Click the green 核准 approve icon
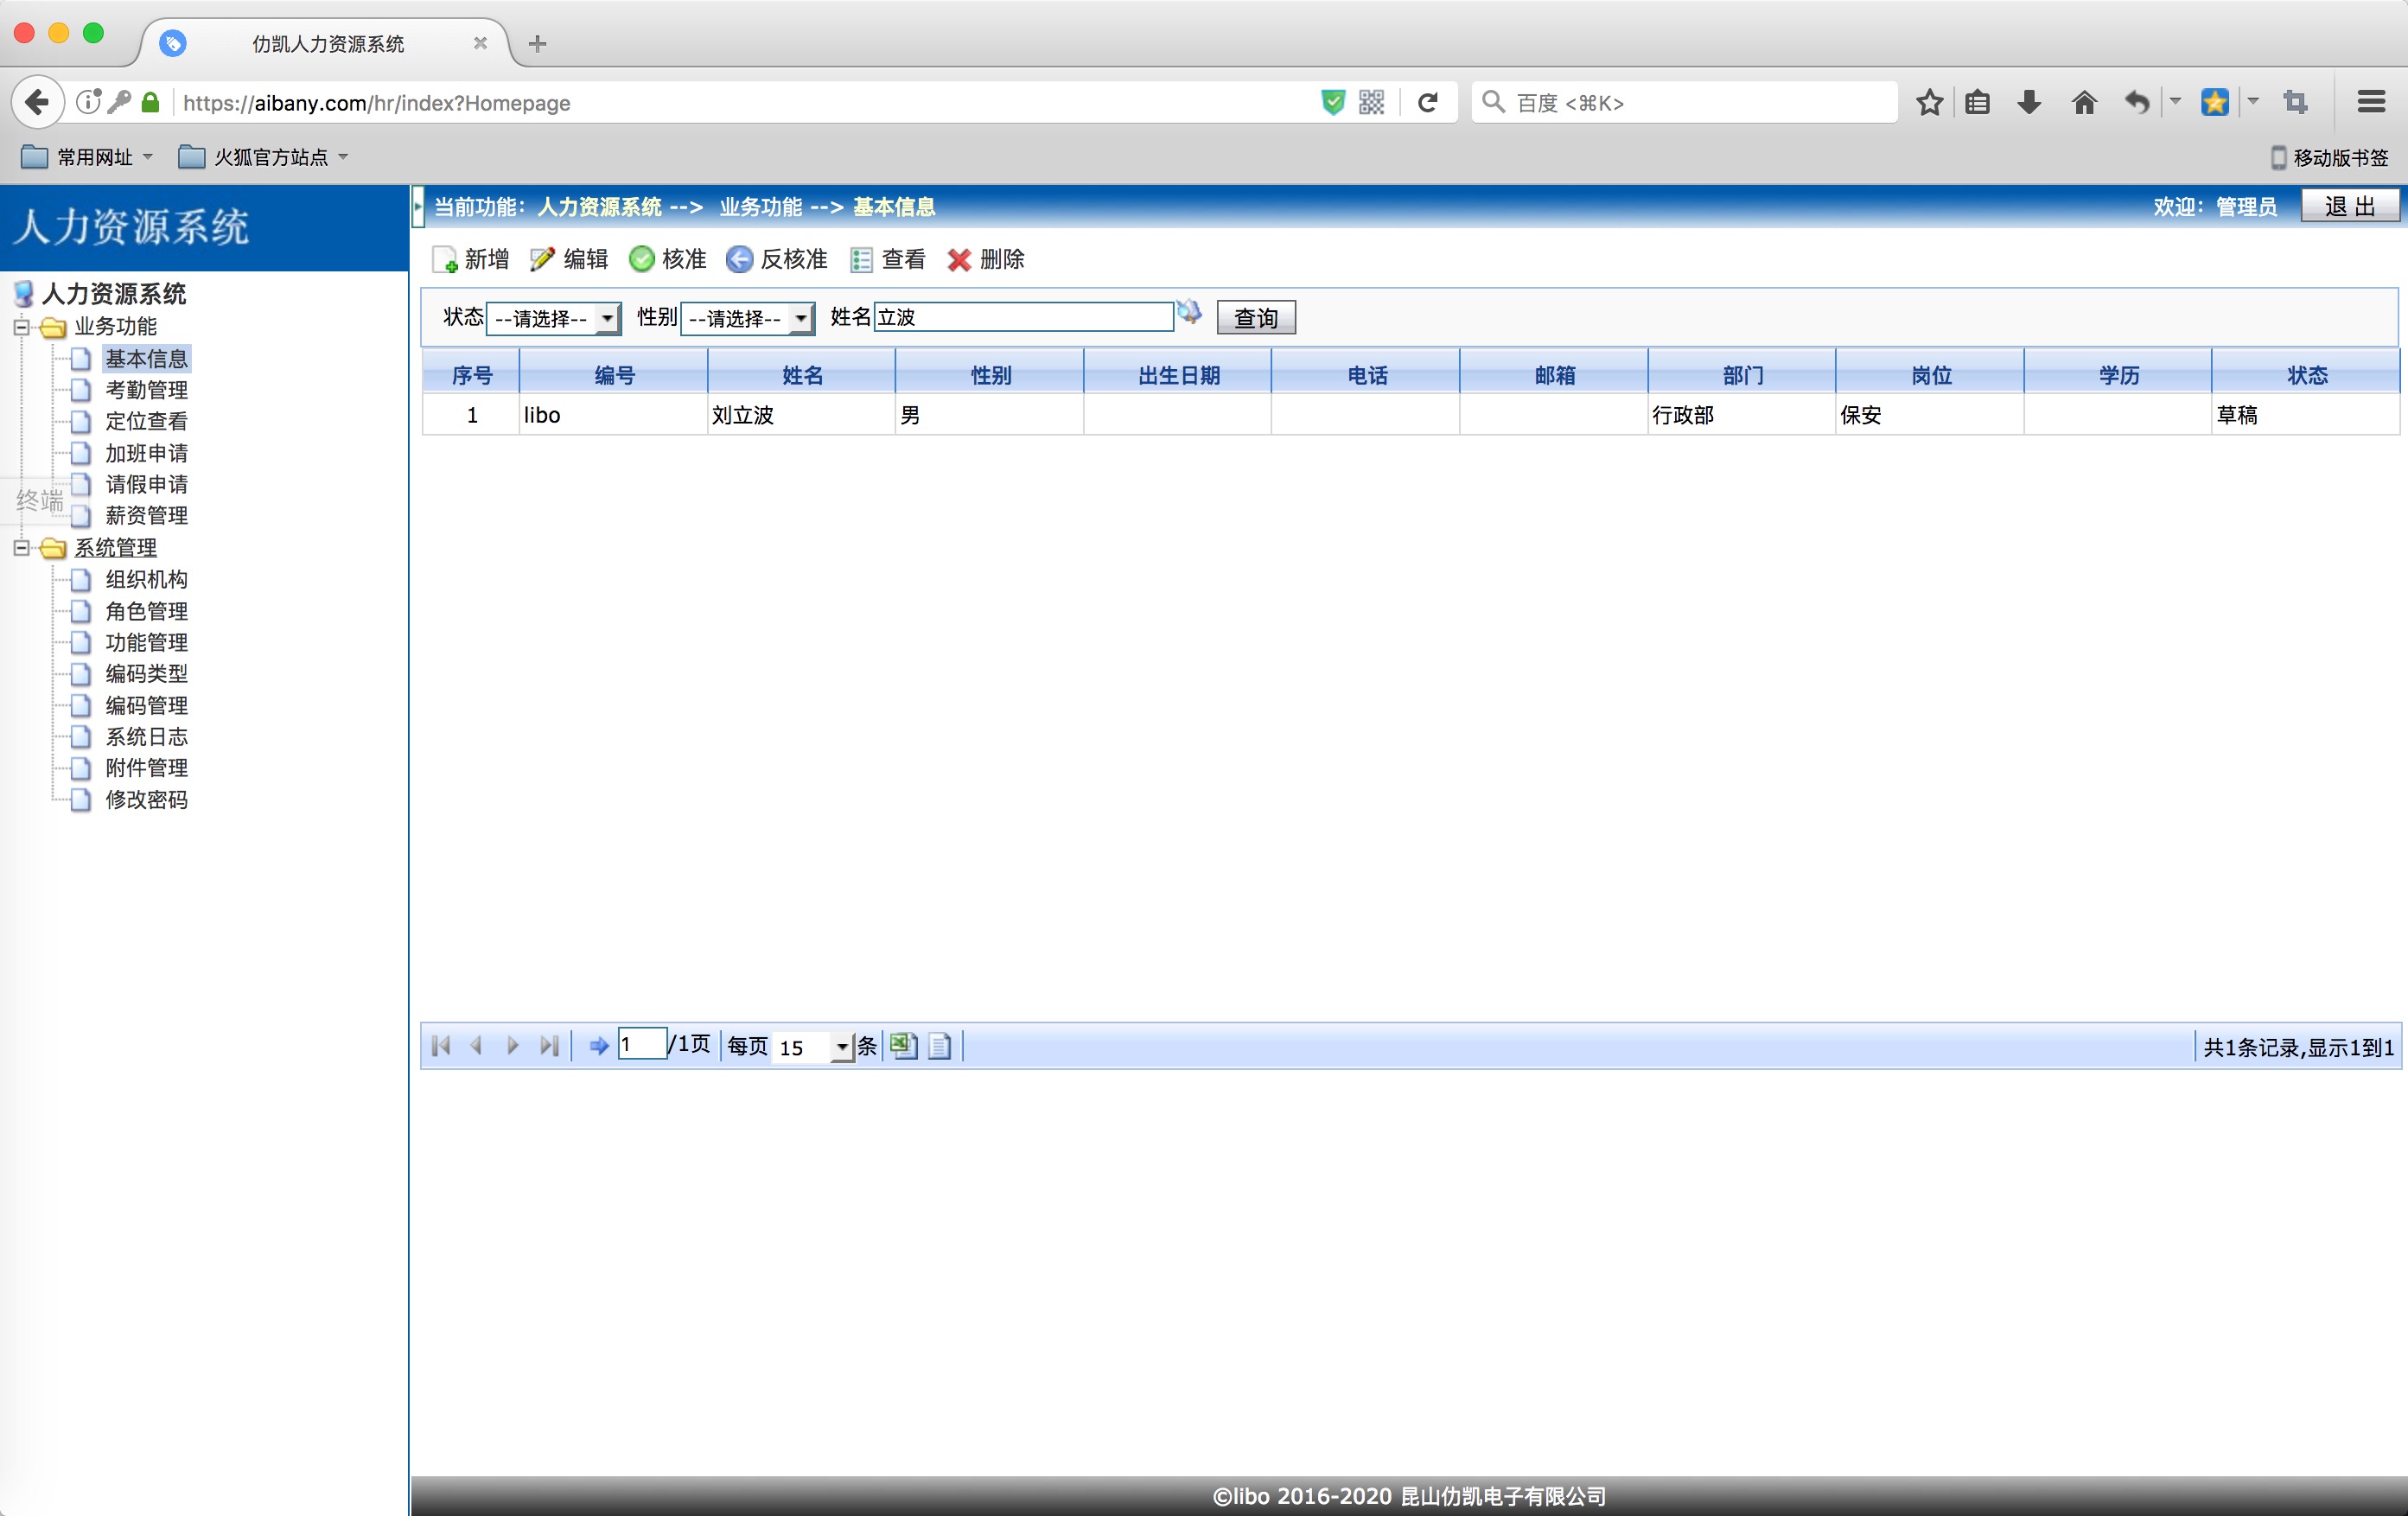The width and height of the screenshot is (2408, 1516). pyautogui.click(x=641, y=260)
